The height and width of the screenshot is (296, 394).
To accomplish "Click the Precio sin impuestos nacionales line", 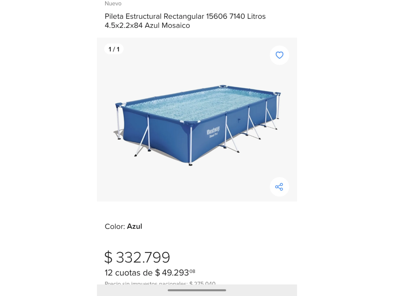I will [160, 283].
